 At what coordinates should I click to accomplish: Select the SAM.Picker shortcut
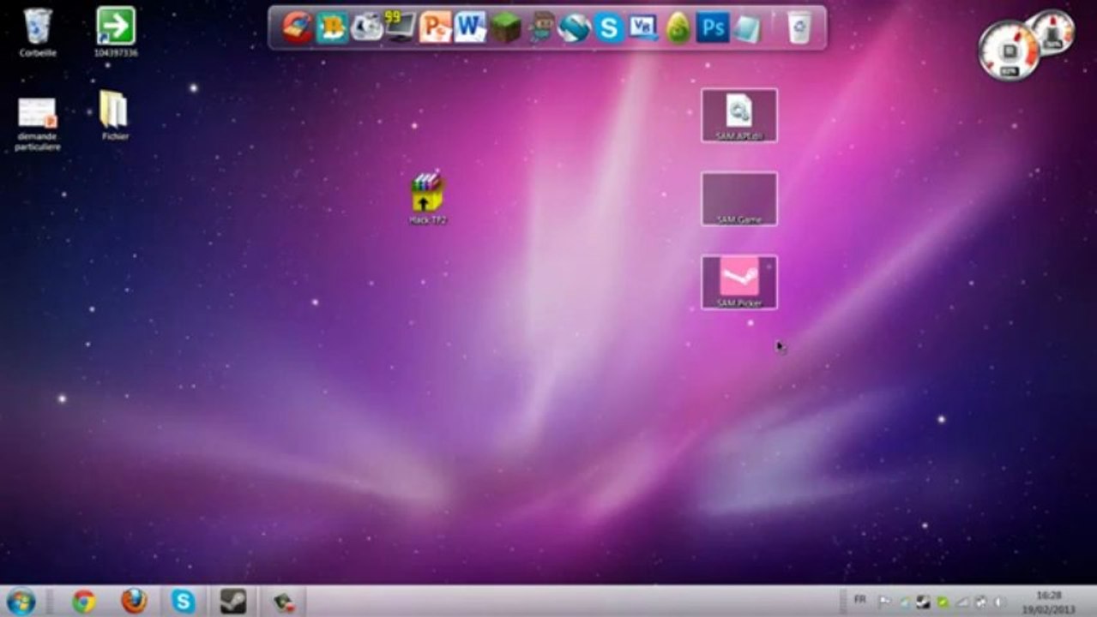click(x=739, y=282)
